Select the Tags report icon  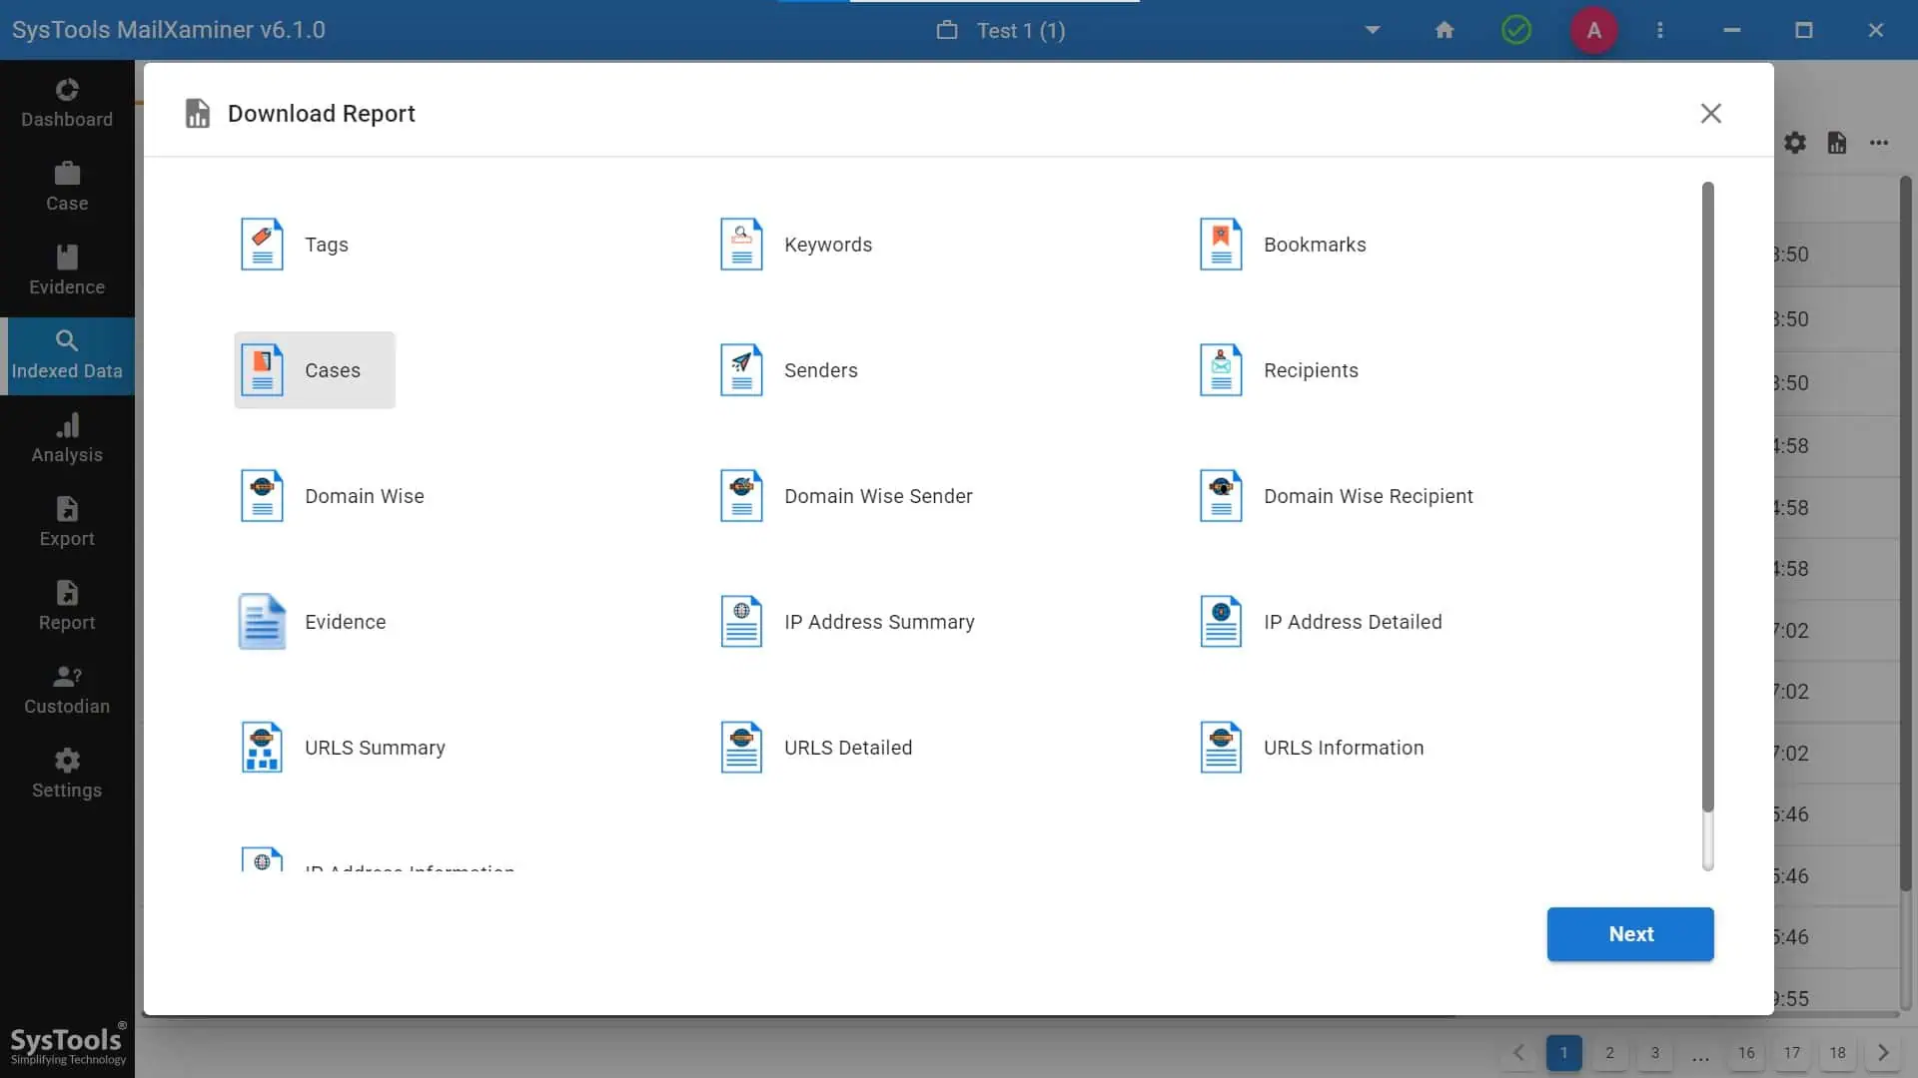click(262, 244)
